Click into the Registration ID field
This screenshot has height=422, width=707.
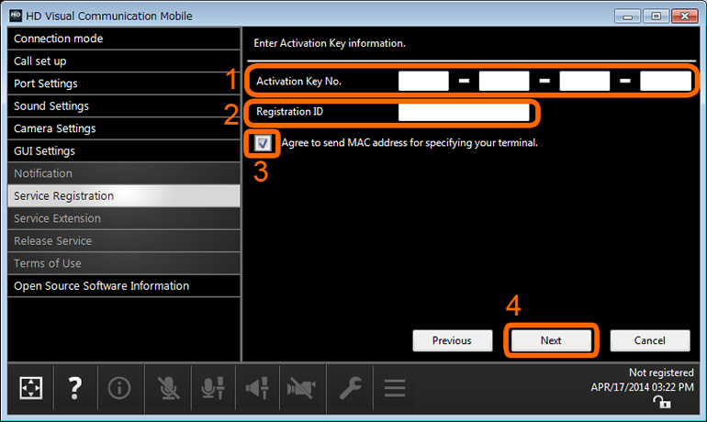pos(464,112)
